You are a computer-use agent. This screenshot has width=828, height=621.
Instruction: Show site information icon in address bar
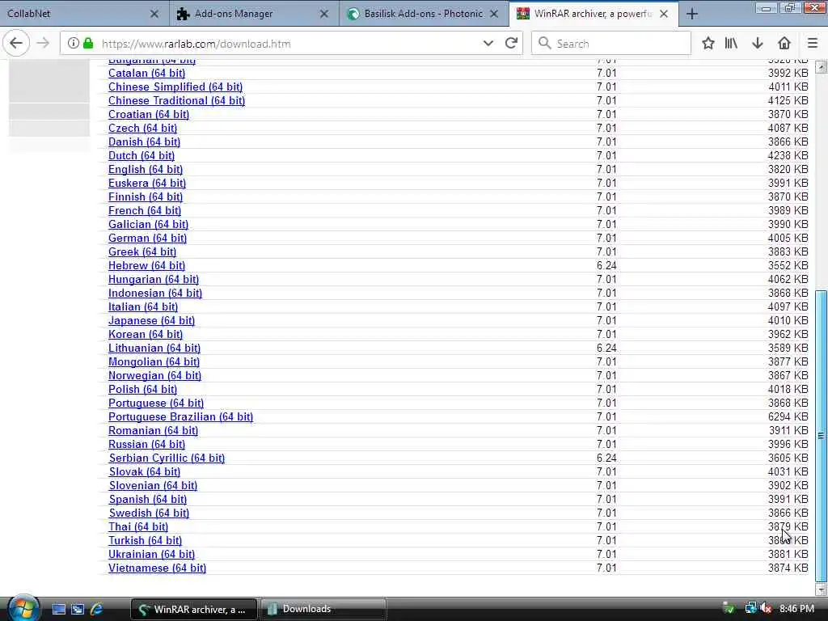coord(74,44)
